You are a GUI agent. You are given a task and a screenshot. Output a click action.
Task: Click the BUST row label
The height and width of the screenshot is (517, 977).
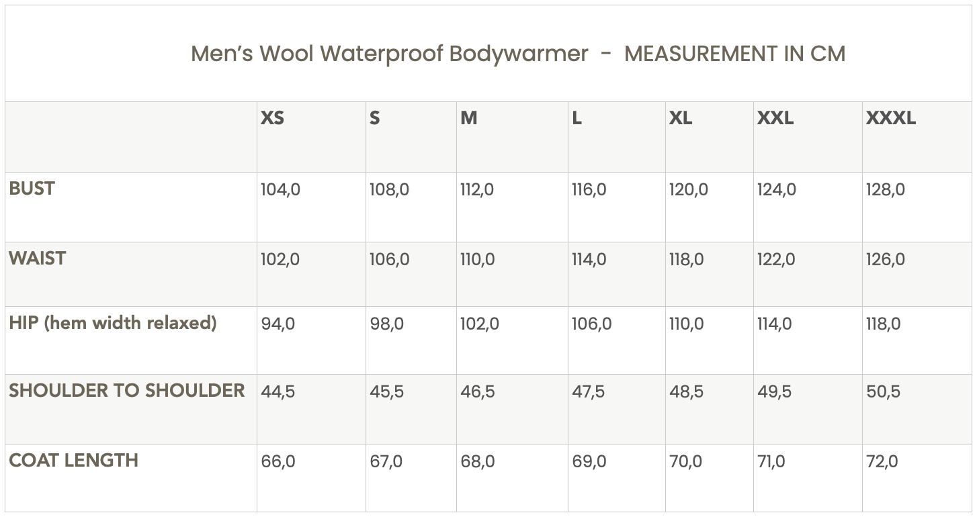pyautogui.click(x=32, y=189)
